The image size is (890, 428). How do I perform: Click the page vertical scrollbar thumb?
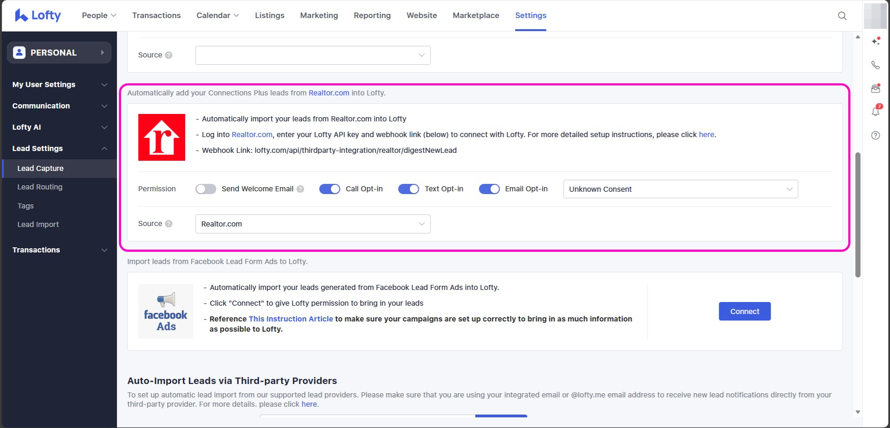[858, 214]
